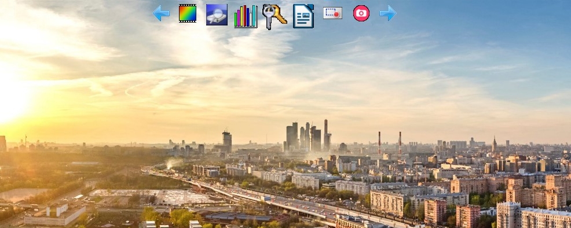The image size is (571, 228).
Task: Click the blue left arrow in launcher
Action: click(x=161, y=13)
